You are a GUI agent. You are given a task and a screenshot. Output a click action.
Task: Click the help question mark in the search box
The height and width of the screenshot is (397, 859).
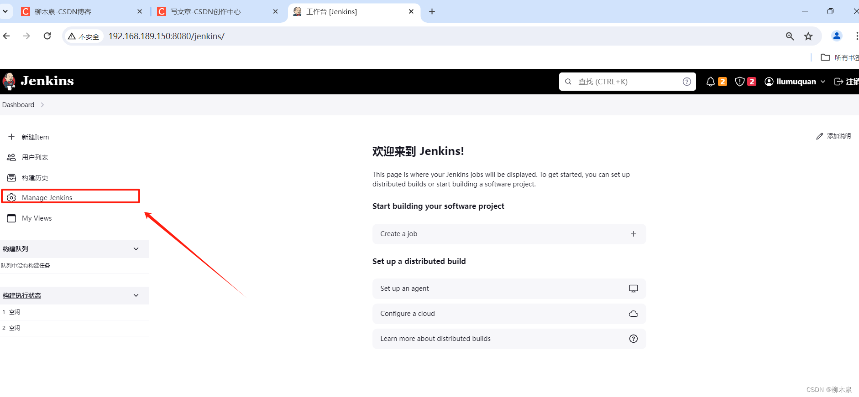(x=686, y=82)
